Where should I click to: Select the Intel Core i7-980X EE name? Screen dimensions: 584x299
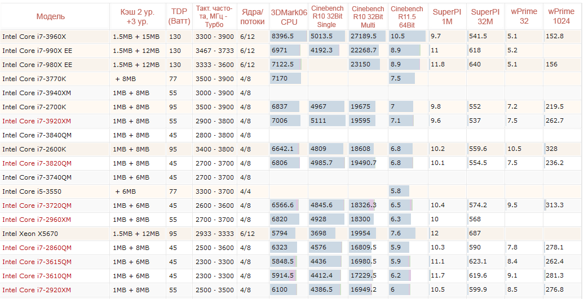(37, 65)
